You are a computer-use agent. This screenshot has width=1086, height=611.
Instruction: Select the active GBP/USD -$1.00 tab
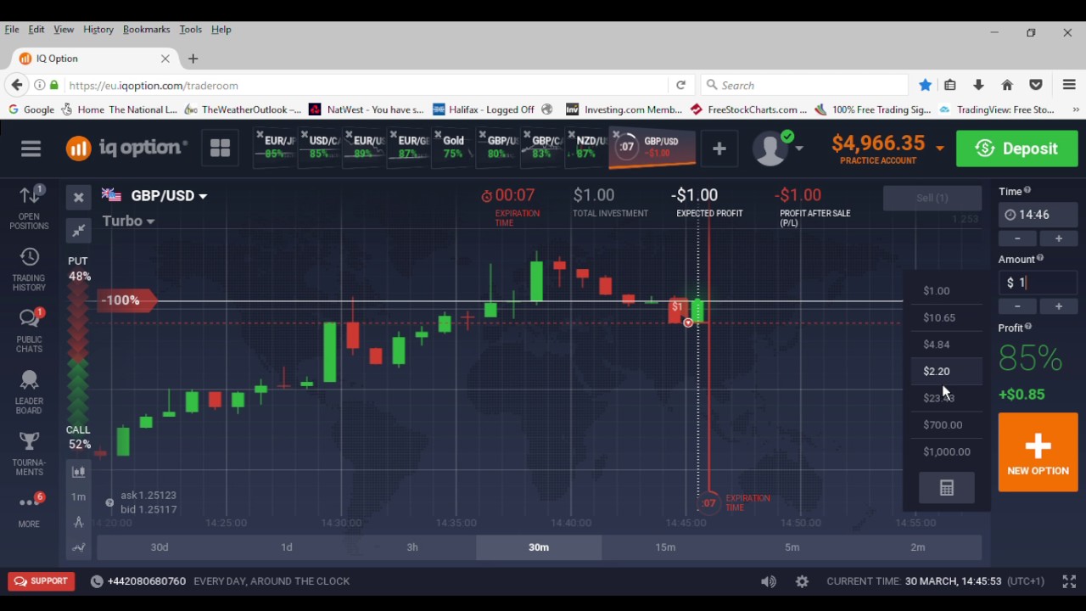click(653, 147)
